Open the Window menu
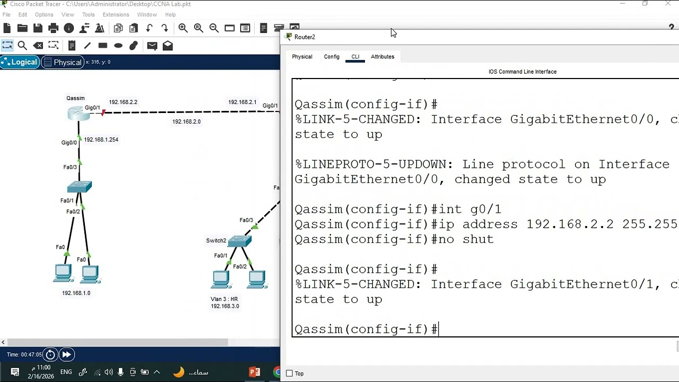Screen dimensions: 679x382 pyautogui.click(x=147, y=15)
